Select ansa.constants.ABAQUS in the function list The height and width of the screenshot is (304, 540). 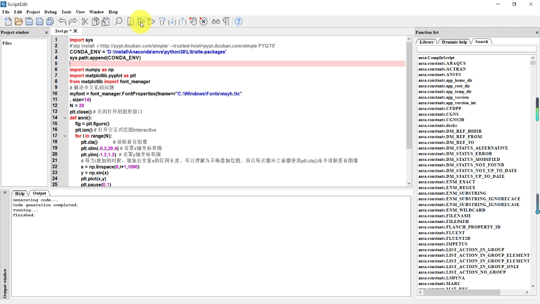[442, 63]
